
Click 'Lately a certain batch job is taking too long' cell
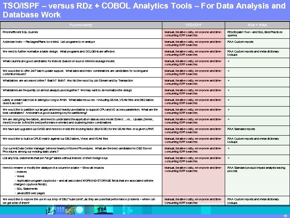(81, 101)
